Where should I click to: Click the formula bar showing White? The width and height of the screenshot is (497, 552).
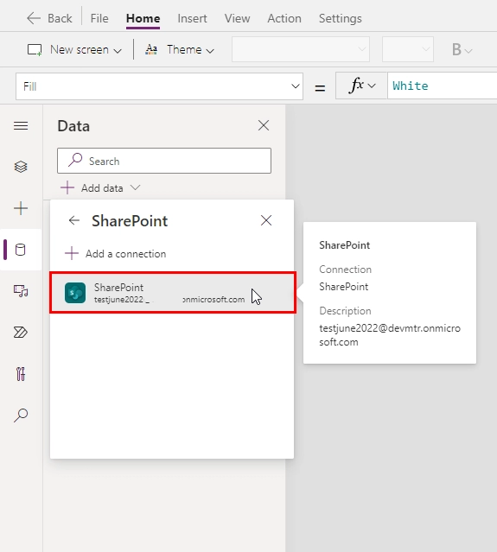[x=442, y=86]
